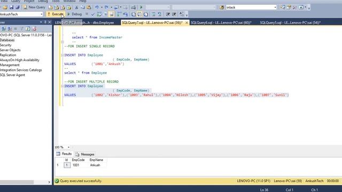Image resolution: width=342 pixels, height=192 pixels.
Task: Open the SQL Editor toolbar options overflow arrow
Action: click(x=186, y=15)
